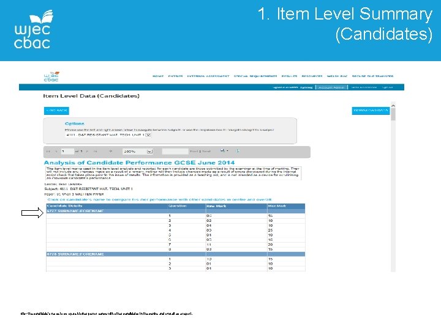
Task: Open the export save icon menu
Action: [x=224, y=151]
